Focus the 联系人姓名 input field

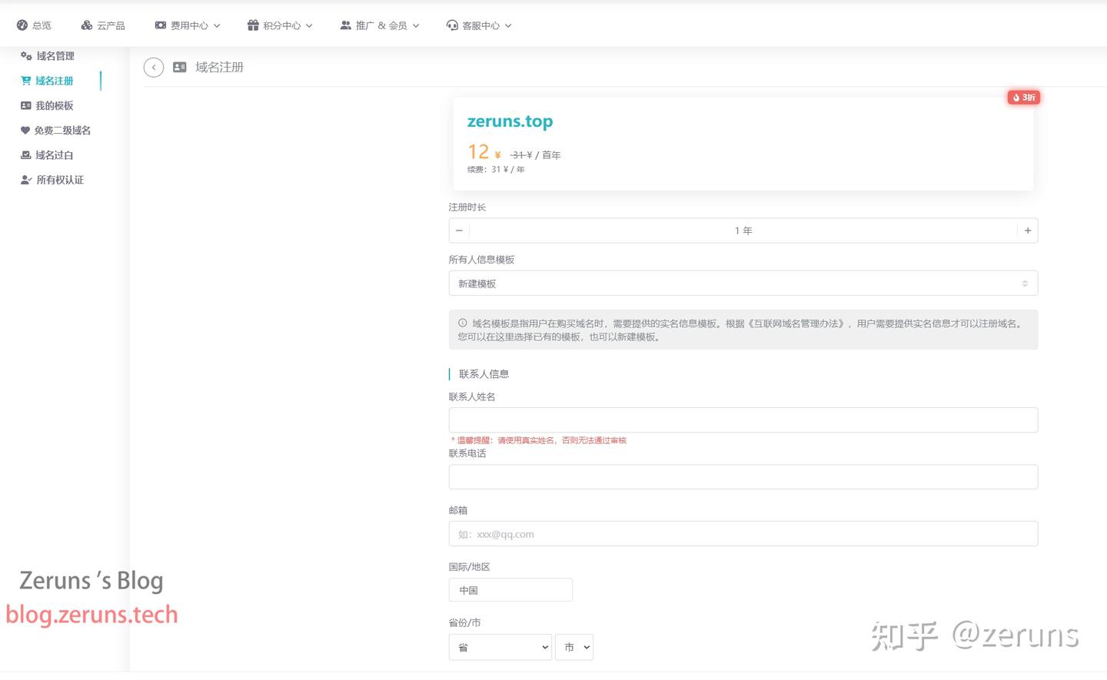(x=743, y=420)
